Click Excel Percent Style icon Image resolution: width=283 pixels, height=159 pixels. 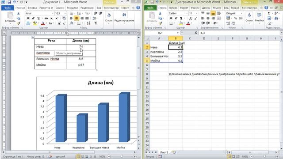(x=236, y=18)
